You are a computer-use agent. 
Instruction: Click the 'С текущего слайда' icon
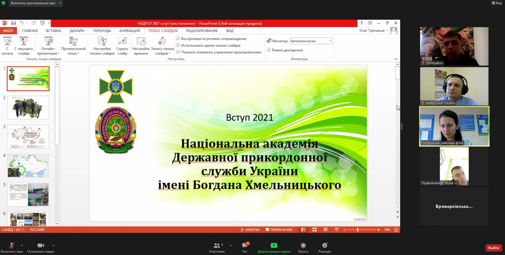coord(24,42)
